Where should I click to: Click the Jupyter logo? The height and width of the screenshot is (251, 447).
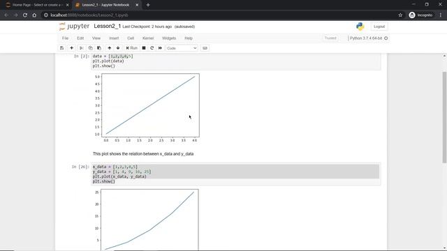74,26
